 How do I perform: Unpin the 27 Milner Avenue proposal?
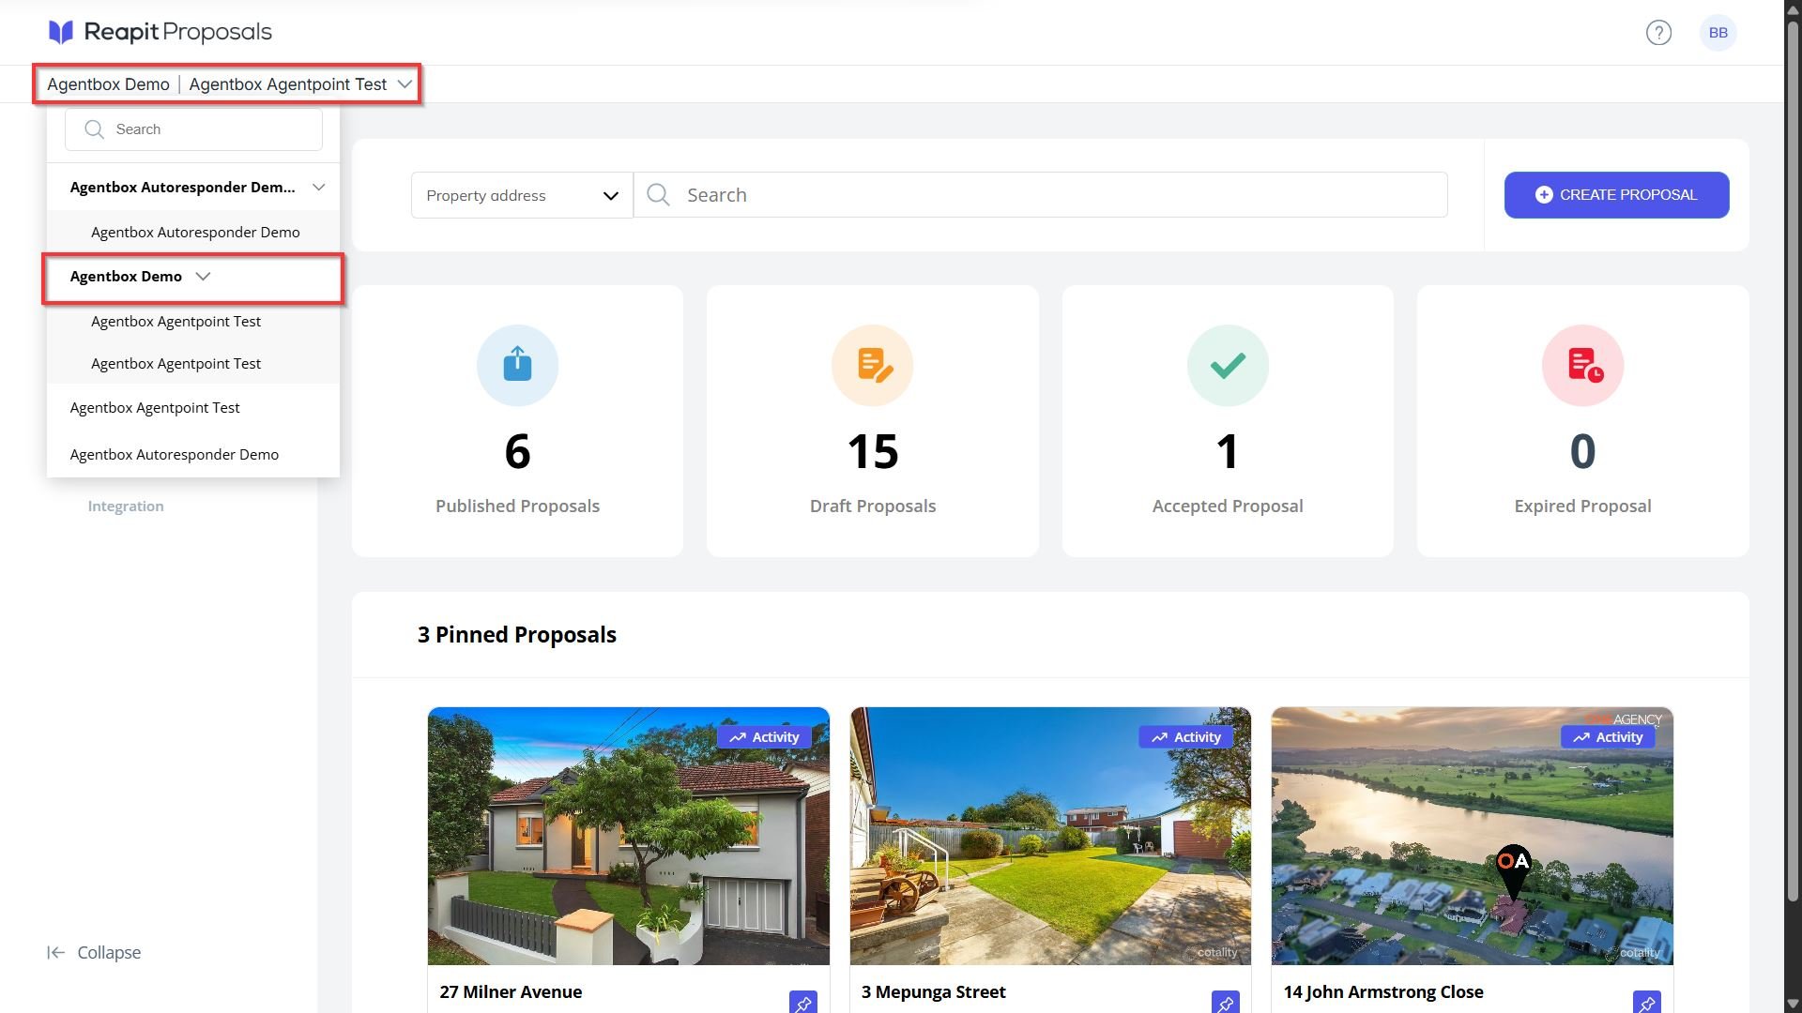802,1003
